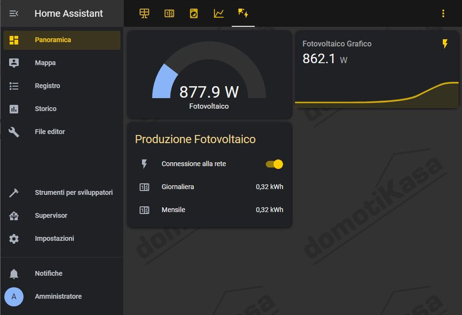Viewport: 462px width, 315px height.
Task: Click the Supervisor home icon
Action: pos(14,216)
